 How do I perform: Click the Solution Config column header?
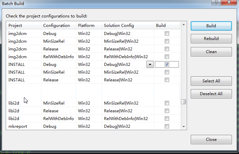[128, 25]
